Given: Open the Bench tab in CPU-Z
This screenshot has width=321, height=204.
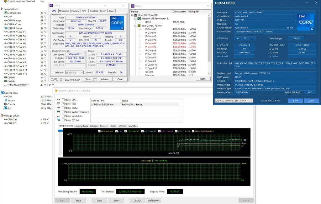Looking at the screenshot, I should coord(103,11).
